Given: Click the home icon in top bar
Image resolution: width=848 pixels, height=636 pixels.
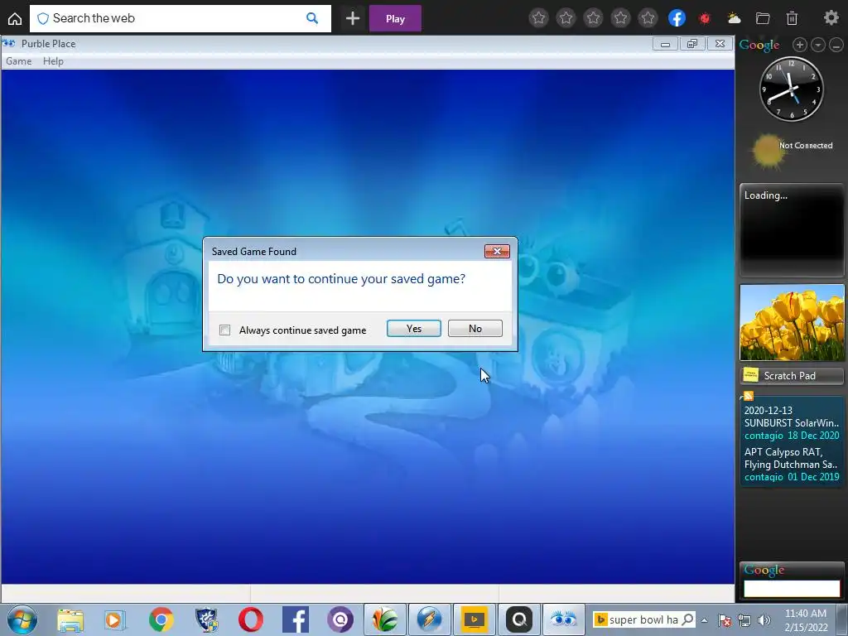Looking at the screenshot, I should pos(15,18).
